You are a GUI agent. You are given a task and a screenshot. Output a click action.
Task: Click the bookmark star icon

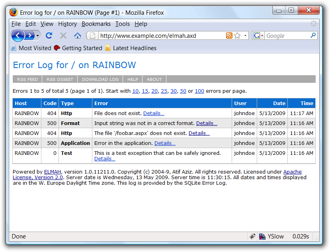(x=236, y=35)
